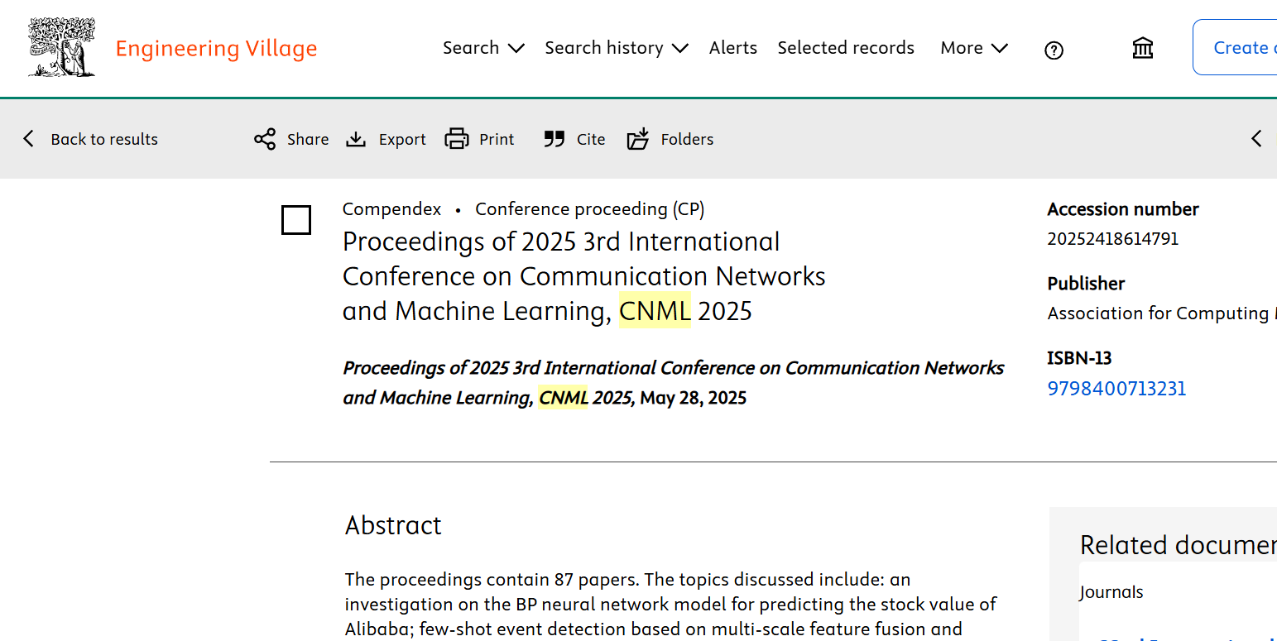Screen dimensions: 1277x641
Task: Click the Related documents heading
Action: [1179, 545]
